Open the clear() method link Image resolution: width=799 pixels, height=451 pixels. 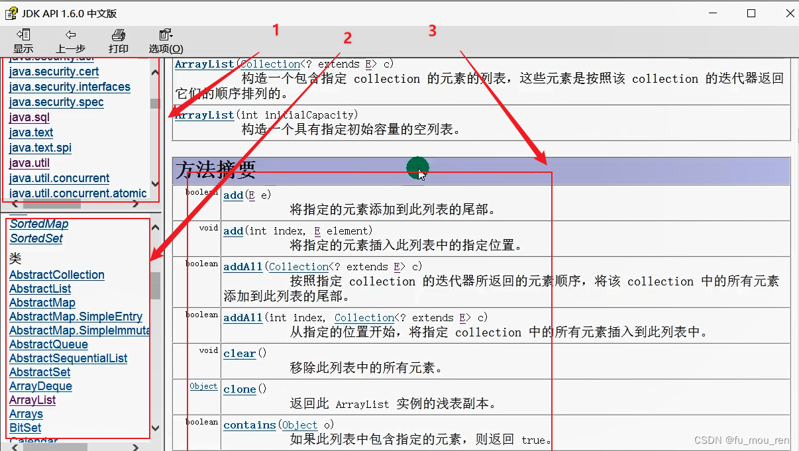[239, 353]
